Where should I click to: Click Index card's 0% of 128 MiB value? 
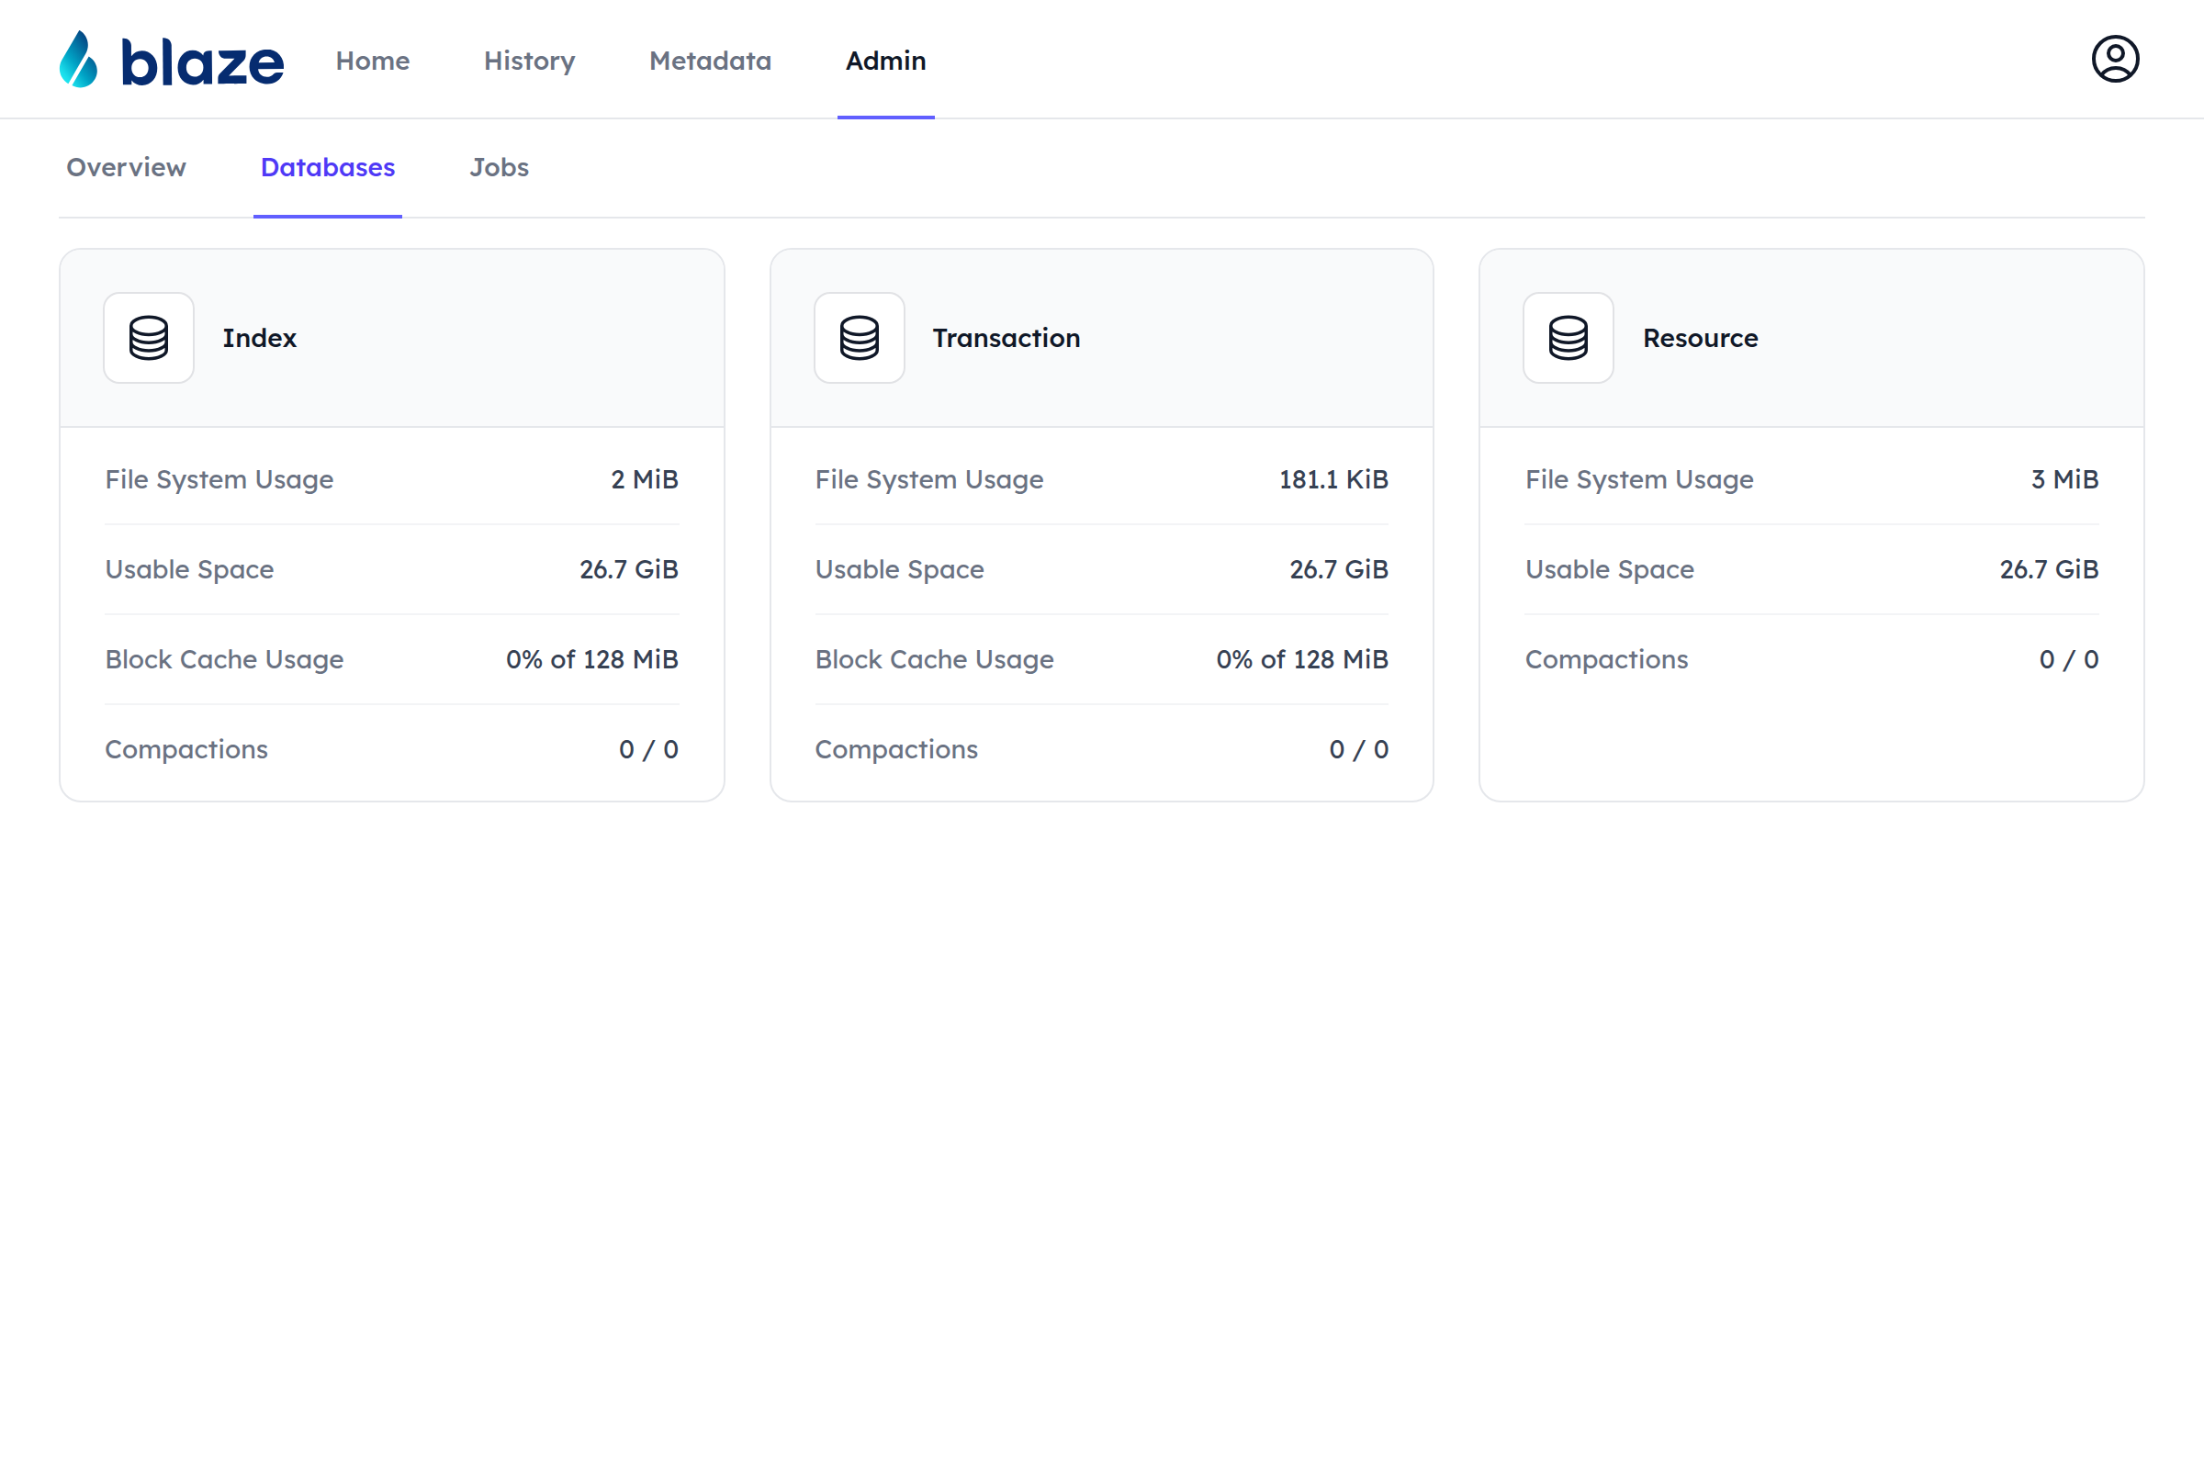(x=592, y=659)
